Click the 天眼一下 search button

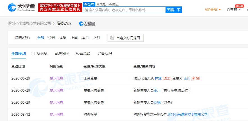(x=174, y=10)
